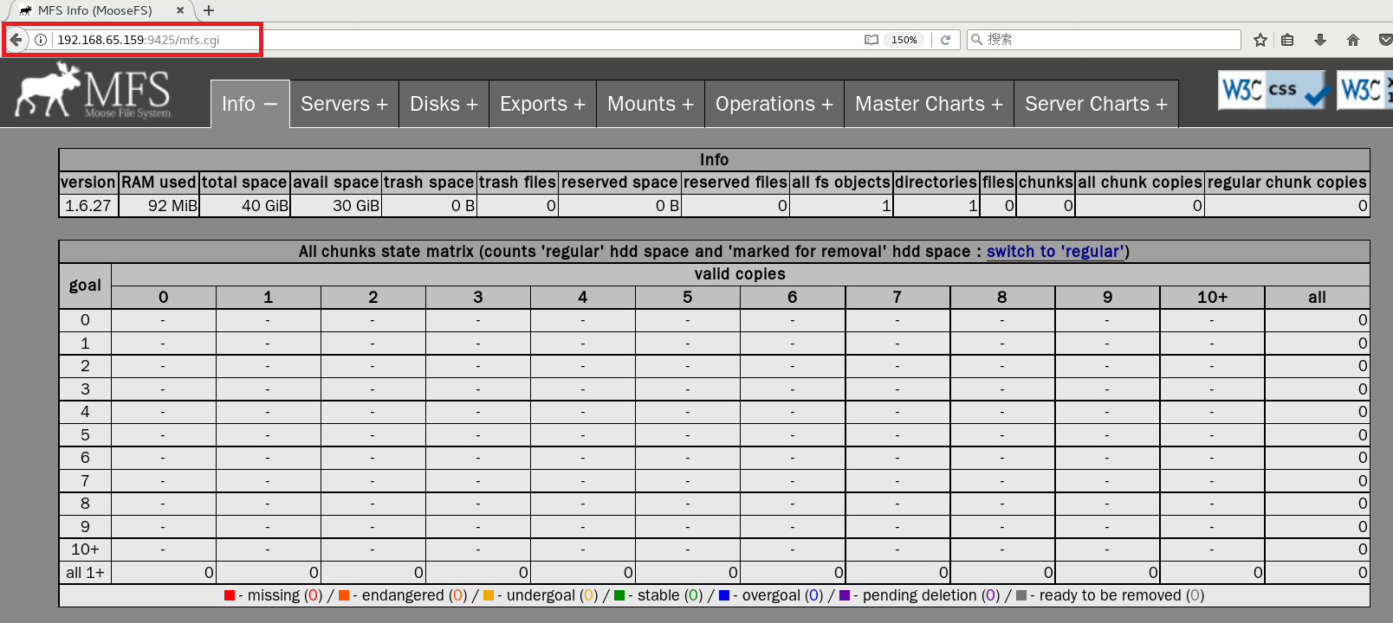Click the MFS moose logo
The height and width of the screenshot is (623, 1393).
point(93,91)
